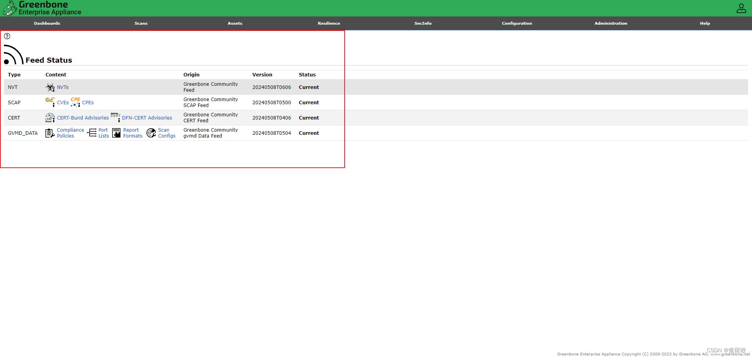752x357 pixels.
Task: Click version 20240508T0500
Action: pyautogui.click(x=271, y=103)
